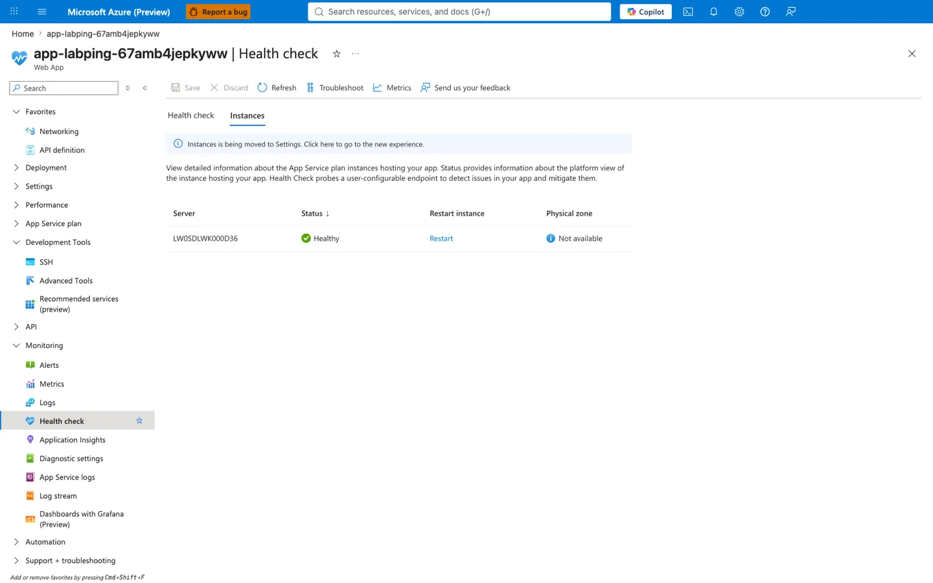Collapse the Development Tools section
The image size is (933, 583).
coord(16,242)
